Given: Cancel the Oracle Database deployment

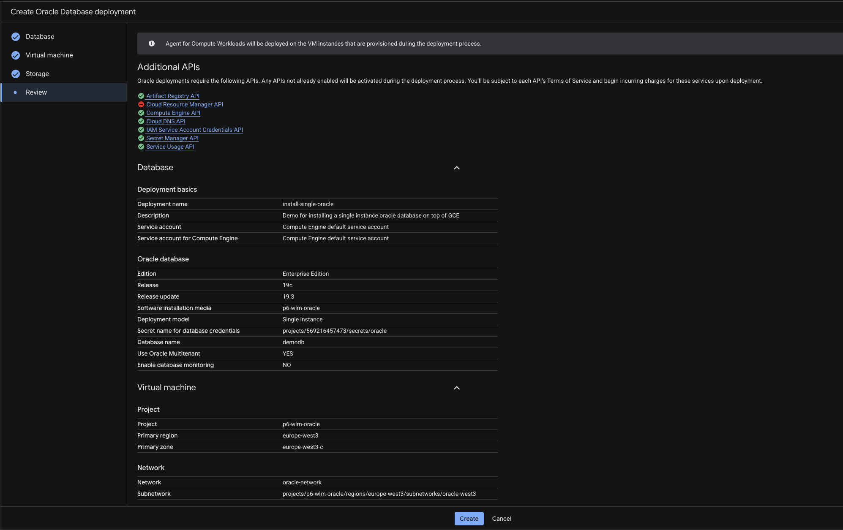Looking at the screenshot, I should [x=502, y=519].
